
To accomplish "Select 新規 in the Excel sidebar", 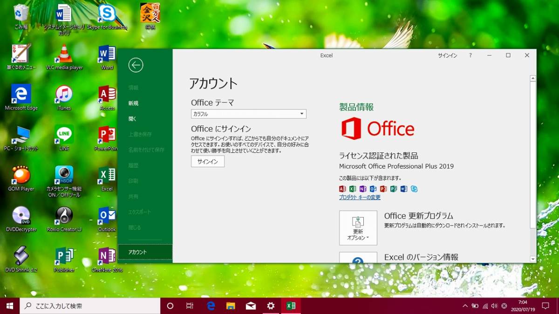I will click(133, 103).
